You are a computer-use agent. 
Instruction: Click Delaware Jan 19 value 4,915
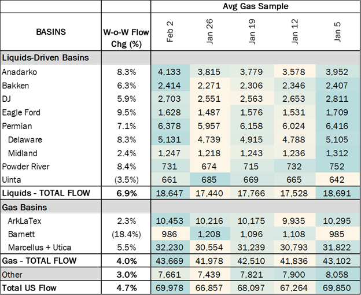click(x=251, y=139)
